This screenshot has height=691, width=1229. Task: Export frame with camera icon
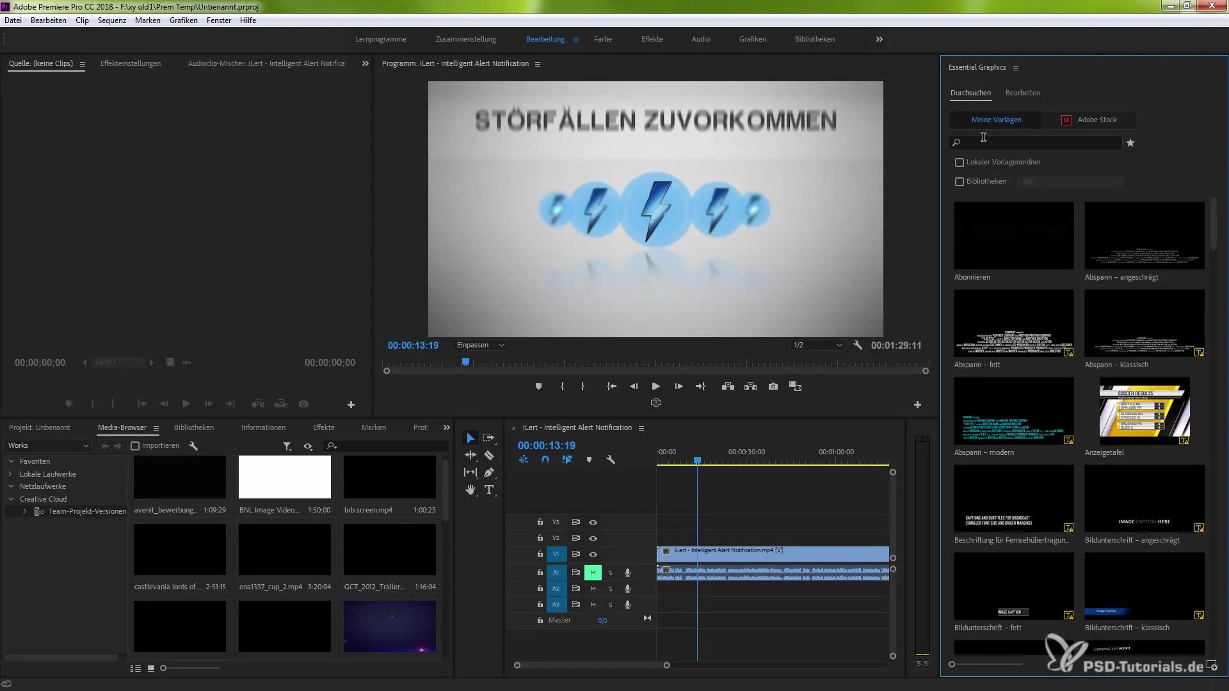773,386
